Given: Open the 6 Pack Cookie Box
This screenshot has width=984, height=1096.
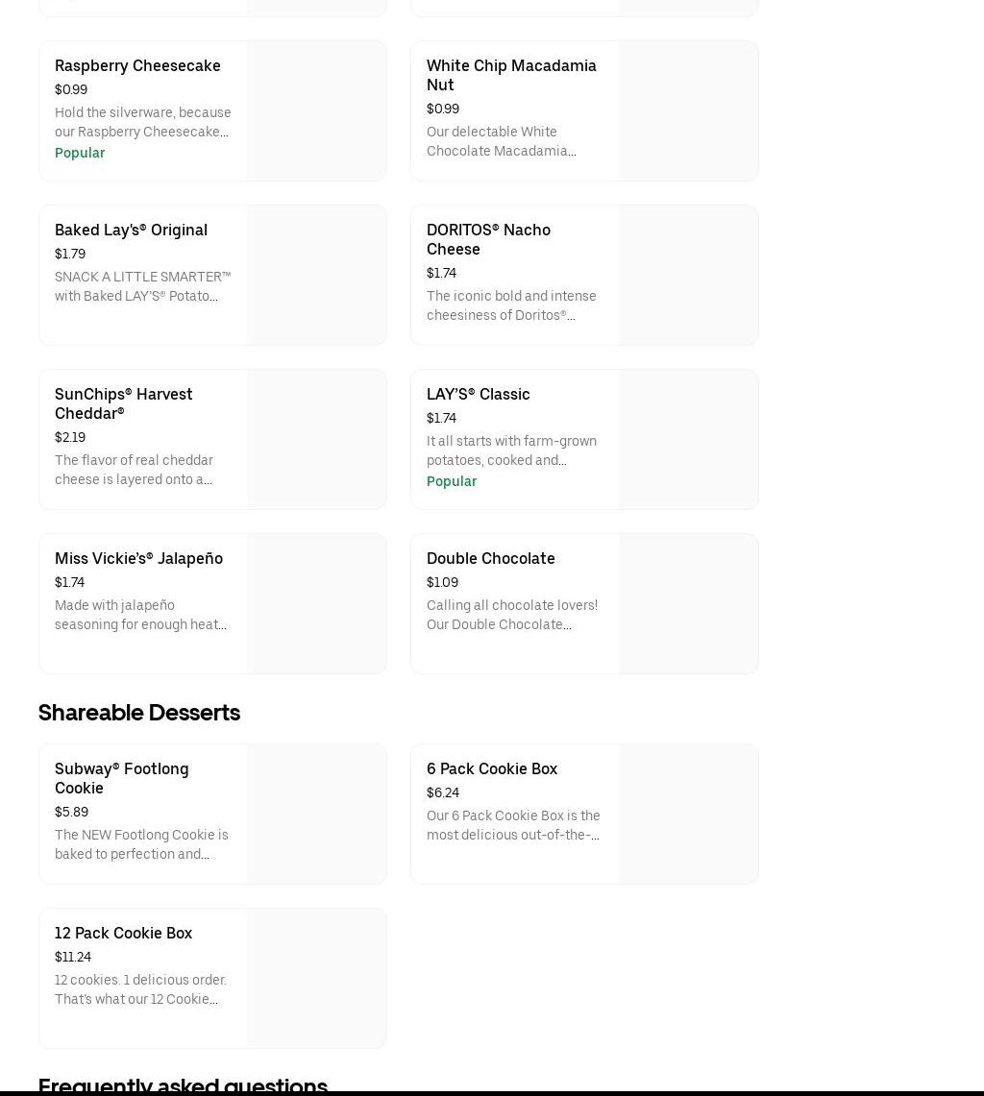Looking at the screenshot, I should (x=491, y=769).
